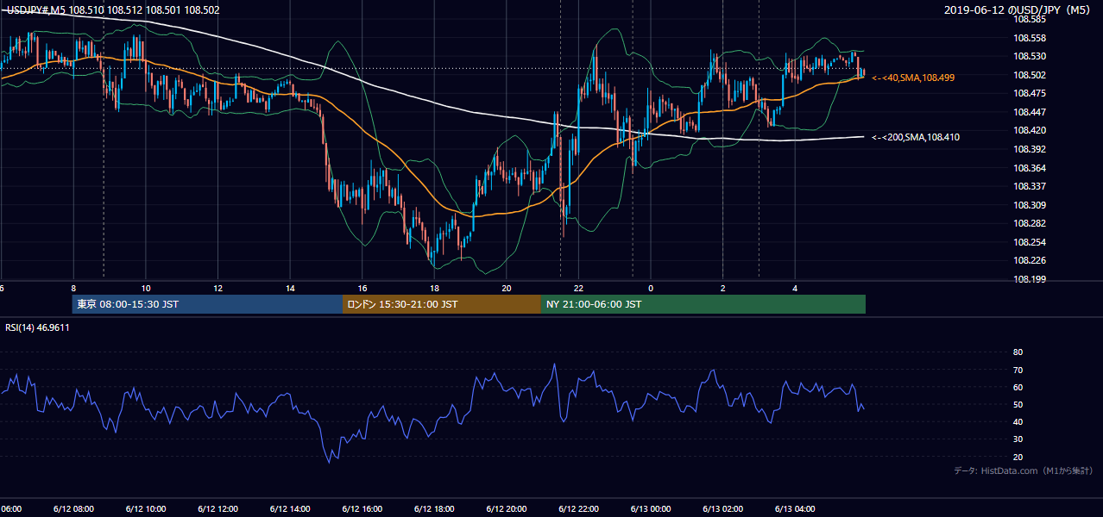
Task: Click RSI scale value 50
Action: click(1018, 404)
